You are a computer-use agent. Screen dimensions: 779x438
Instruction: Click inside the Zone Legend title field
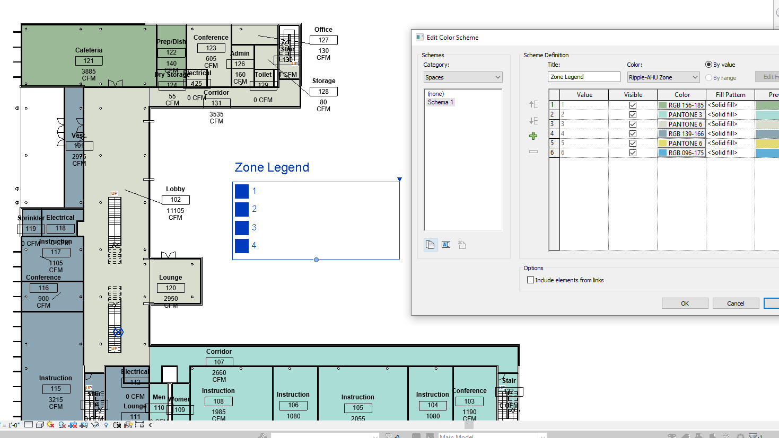(583, 77)
